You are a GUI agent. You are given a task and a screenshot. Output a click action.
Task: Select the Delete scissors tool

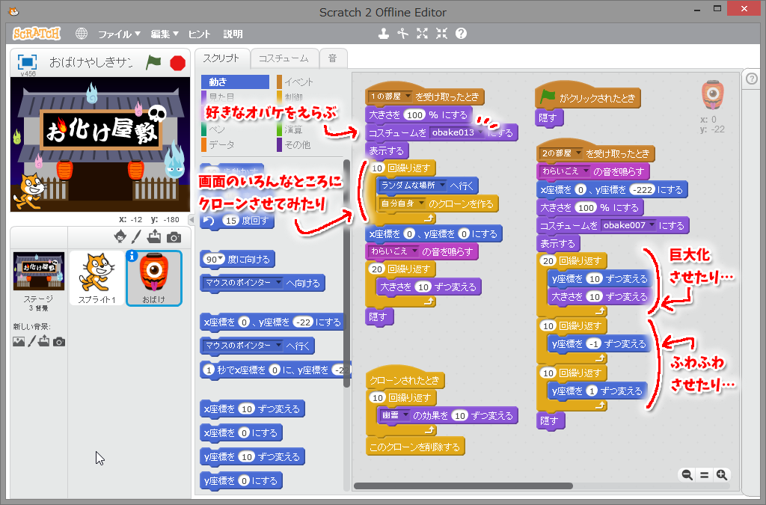pos(402,33)
